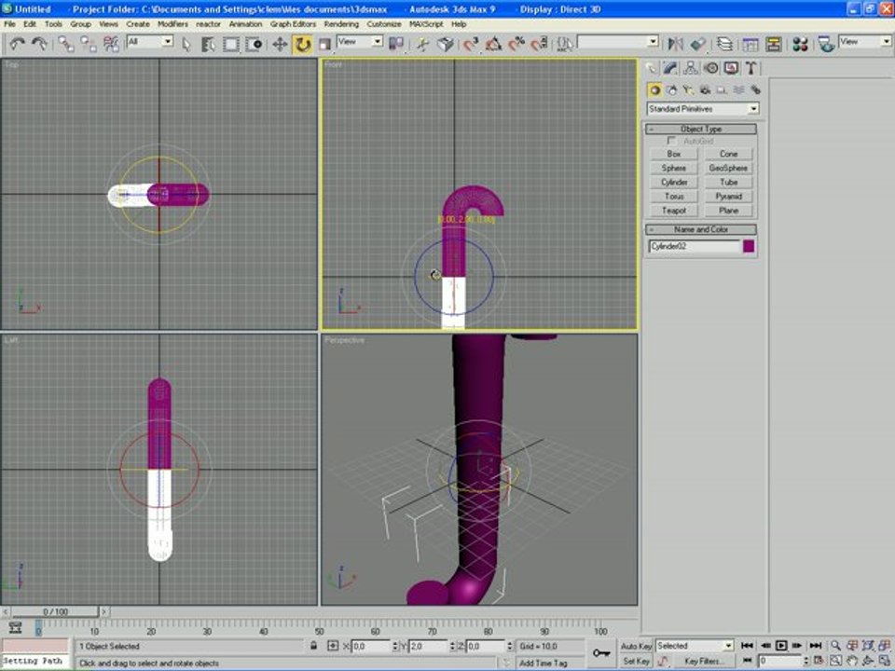Viewport: 895px width, 671px height.
Task: Open the MAXScript menu
Action: (426, 24)
